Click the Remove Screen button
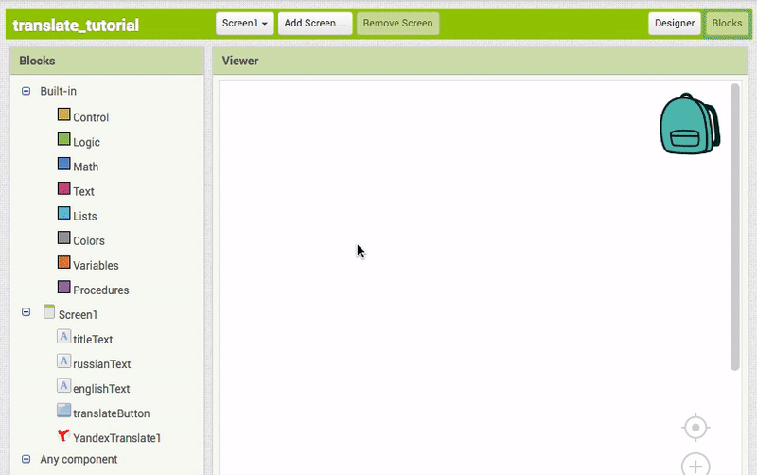Viewport: 757px width, 475px height. click(397, 24)
